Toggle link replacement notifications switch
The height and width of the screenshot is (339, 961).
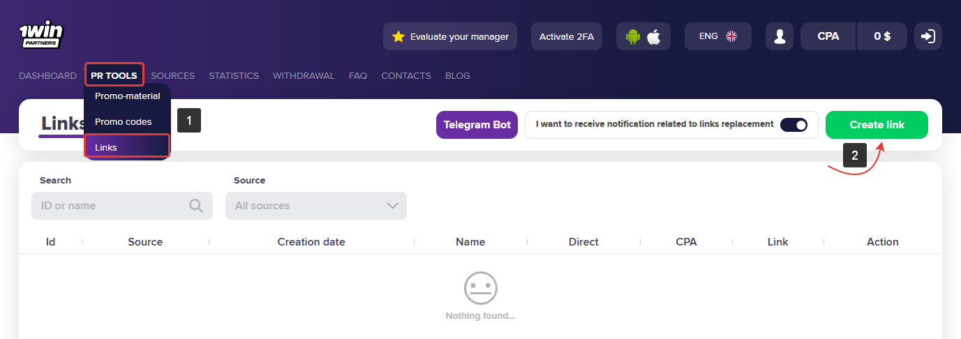pos(794,125)
